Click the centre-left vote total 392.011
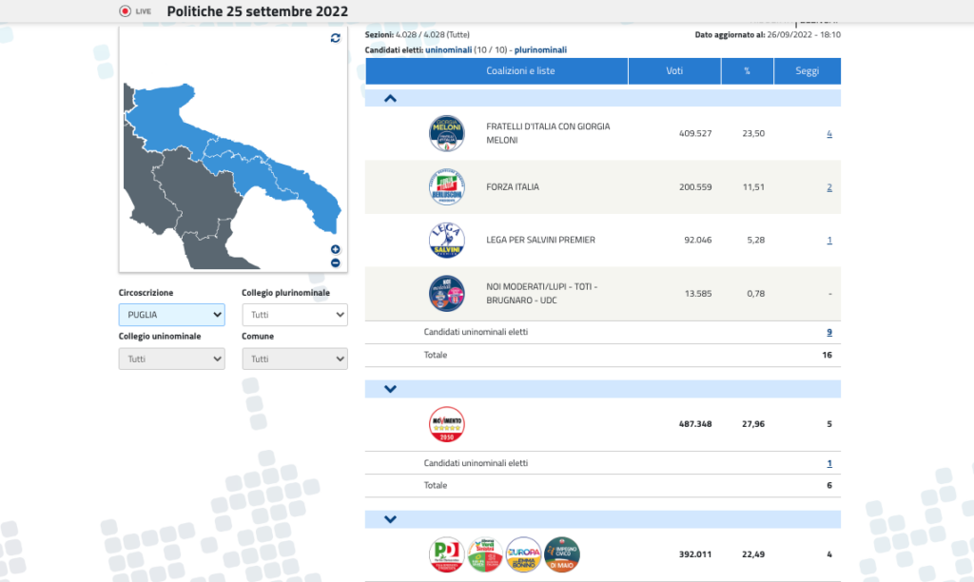The height and width of the screenshot is (582, 974). 695,554
